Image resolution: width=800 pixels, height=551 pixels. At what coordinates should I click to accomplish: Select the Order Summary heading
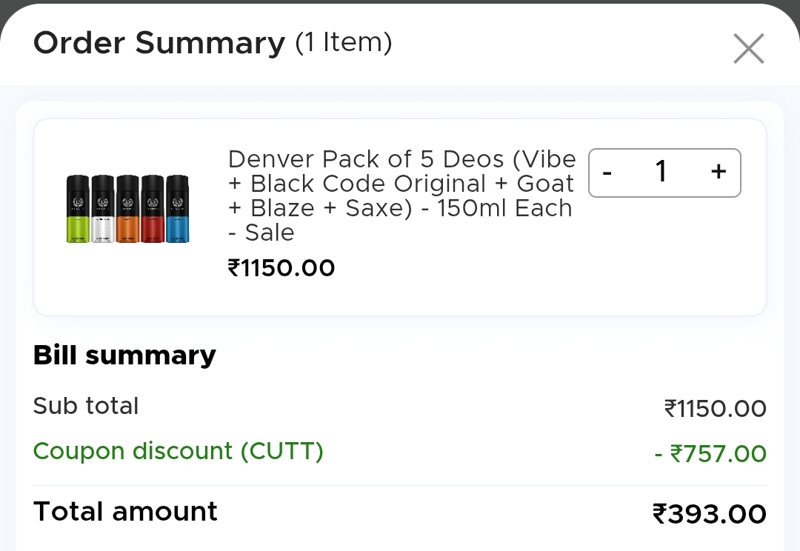(159, 43)
